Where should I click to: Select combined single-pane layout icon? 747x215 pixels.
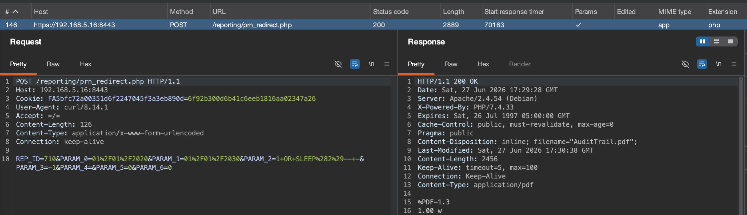tap(731, 41)
